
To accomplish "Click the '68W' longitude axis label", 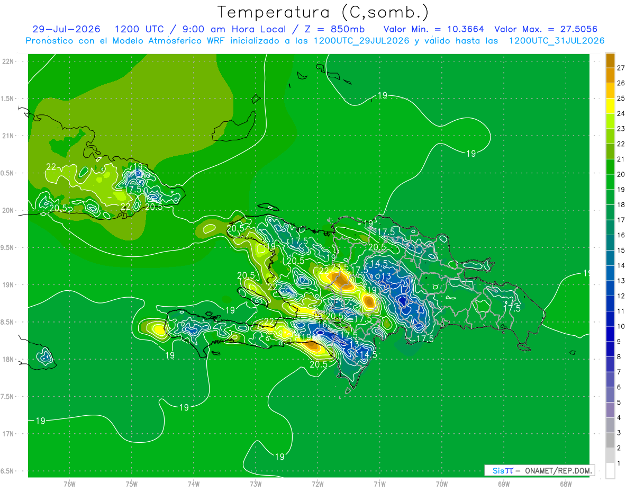I will 566,484.
